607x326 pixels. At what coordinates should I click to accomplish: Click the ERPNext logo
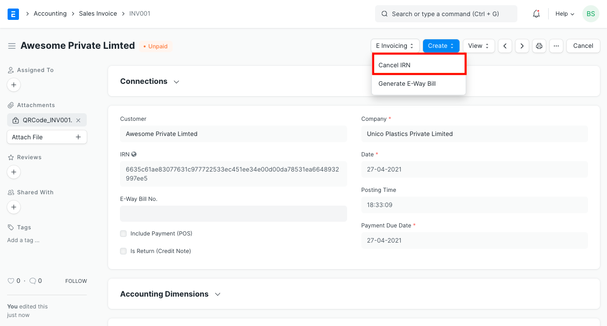tap(13, 14)
